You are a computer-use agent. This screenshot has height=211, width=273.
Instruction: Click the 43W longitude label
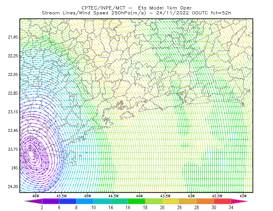click(x=191, y=196)
